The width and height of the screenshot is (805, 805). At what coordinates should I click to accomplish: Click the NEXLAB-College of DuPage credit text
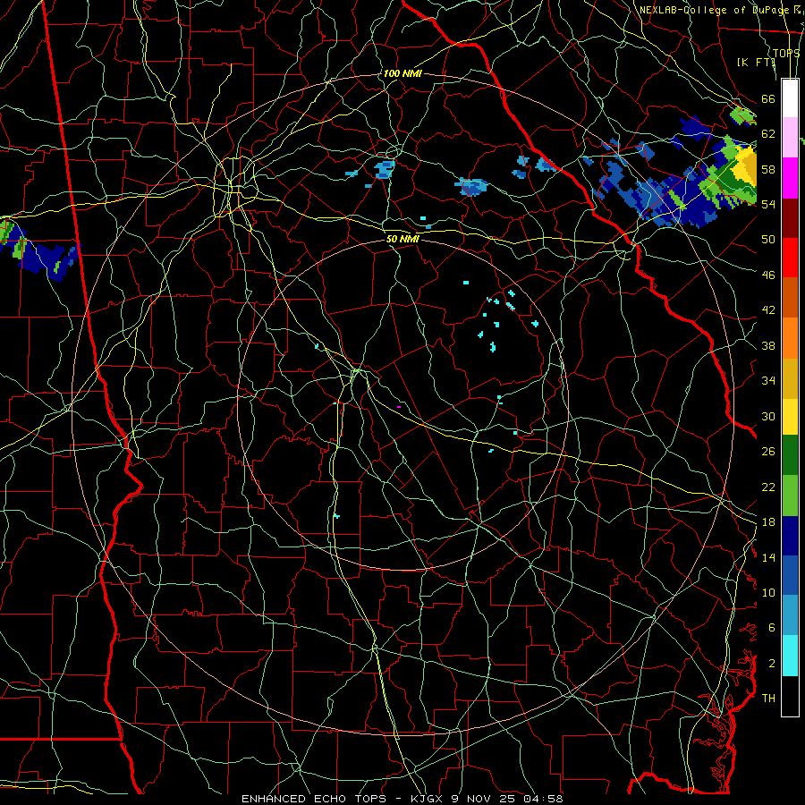(721, 10)
